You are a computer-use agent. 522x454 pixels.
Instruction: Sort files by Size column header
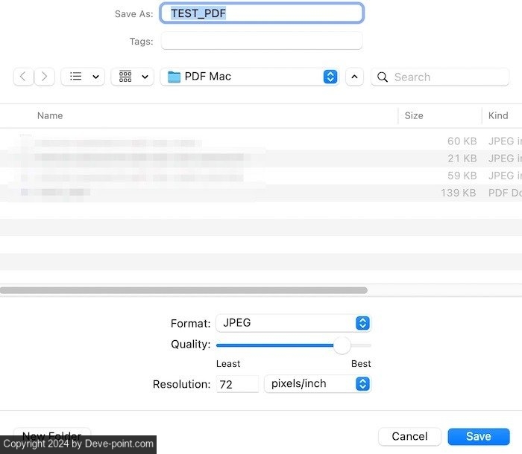(x=414, y=115)
